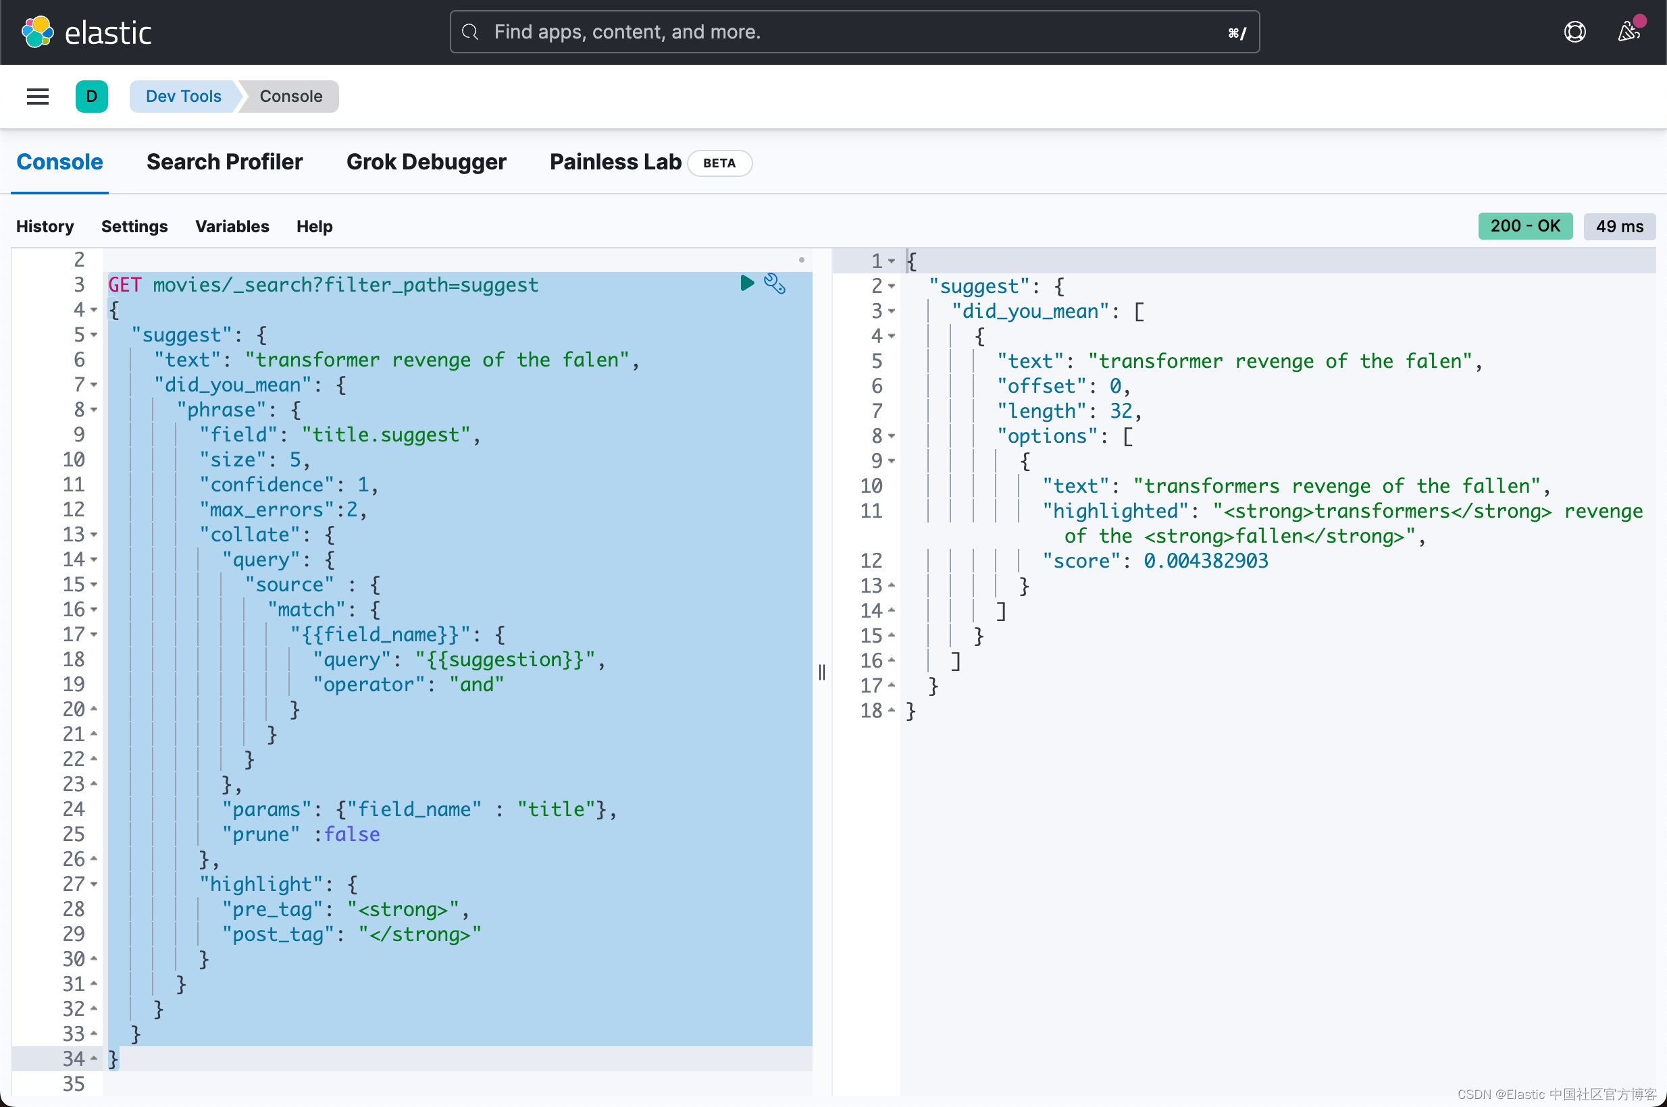Collapse the "collate" block fold arrow in the request editor
Screen dimensions: 1667x1107
[x=94, y=535]
